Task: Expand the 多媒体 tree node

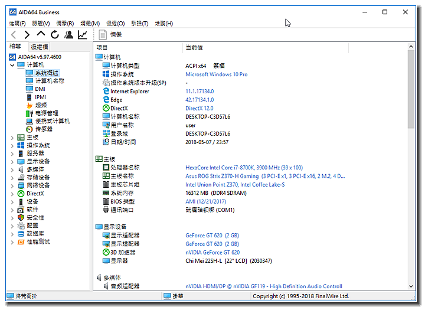Action: [x=12, y=170]
